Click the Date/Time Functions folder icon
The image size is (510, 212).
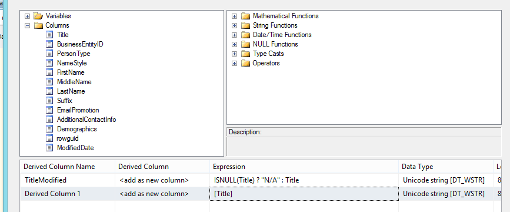pos(245,35)
